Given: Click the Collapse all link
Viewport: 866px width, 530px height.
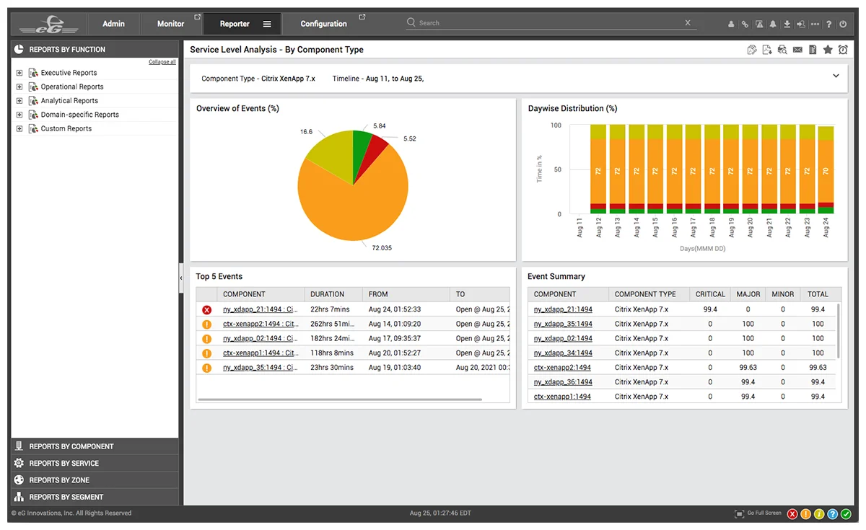Looking at the screenshot, I should [x=162, y=62].
